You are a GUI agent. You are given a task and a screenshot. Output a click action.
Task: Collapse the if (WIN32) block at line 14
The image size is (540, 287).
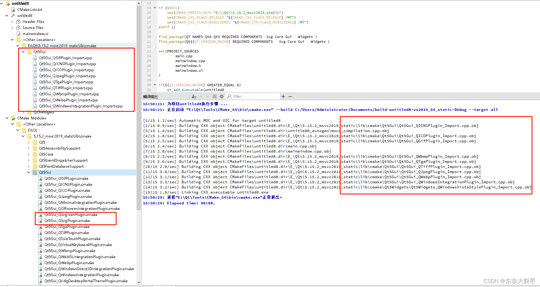tap(154, 8)
